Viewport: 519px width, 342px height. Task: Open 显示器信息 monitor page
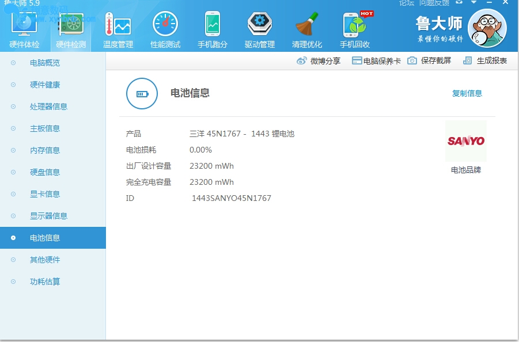coord(48,216)
